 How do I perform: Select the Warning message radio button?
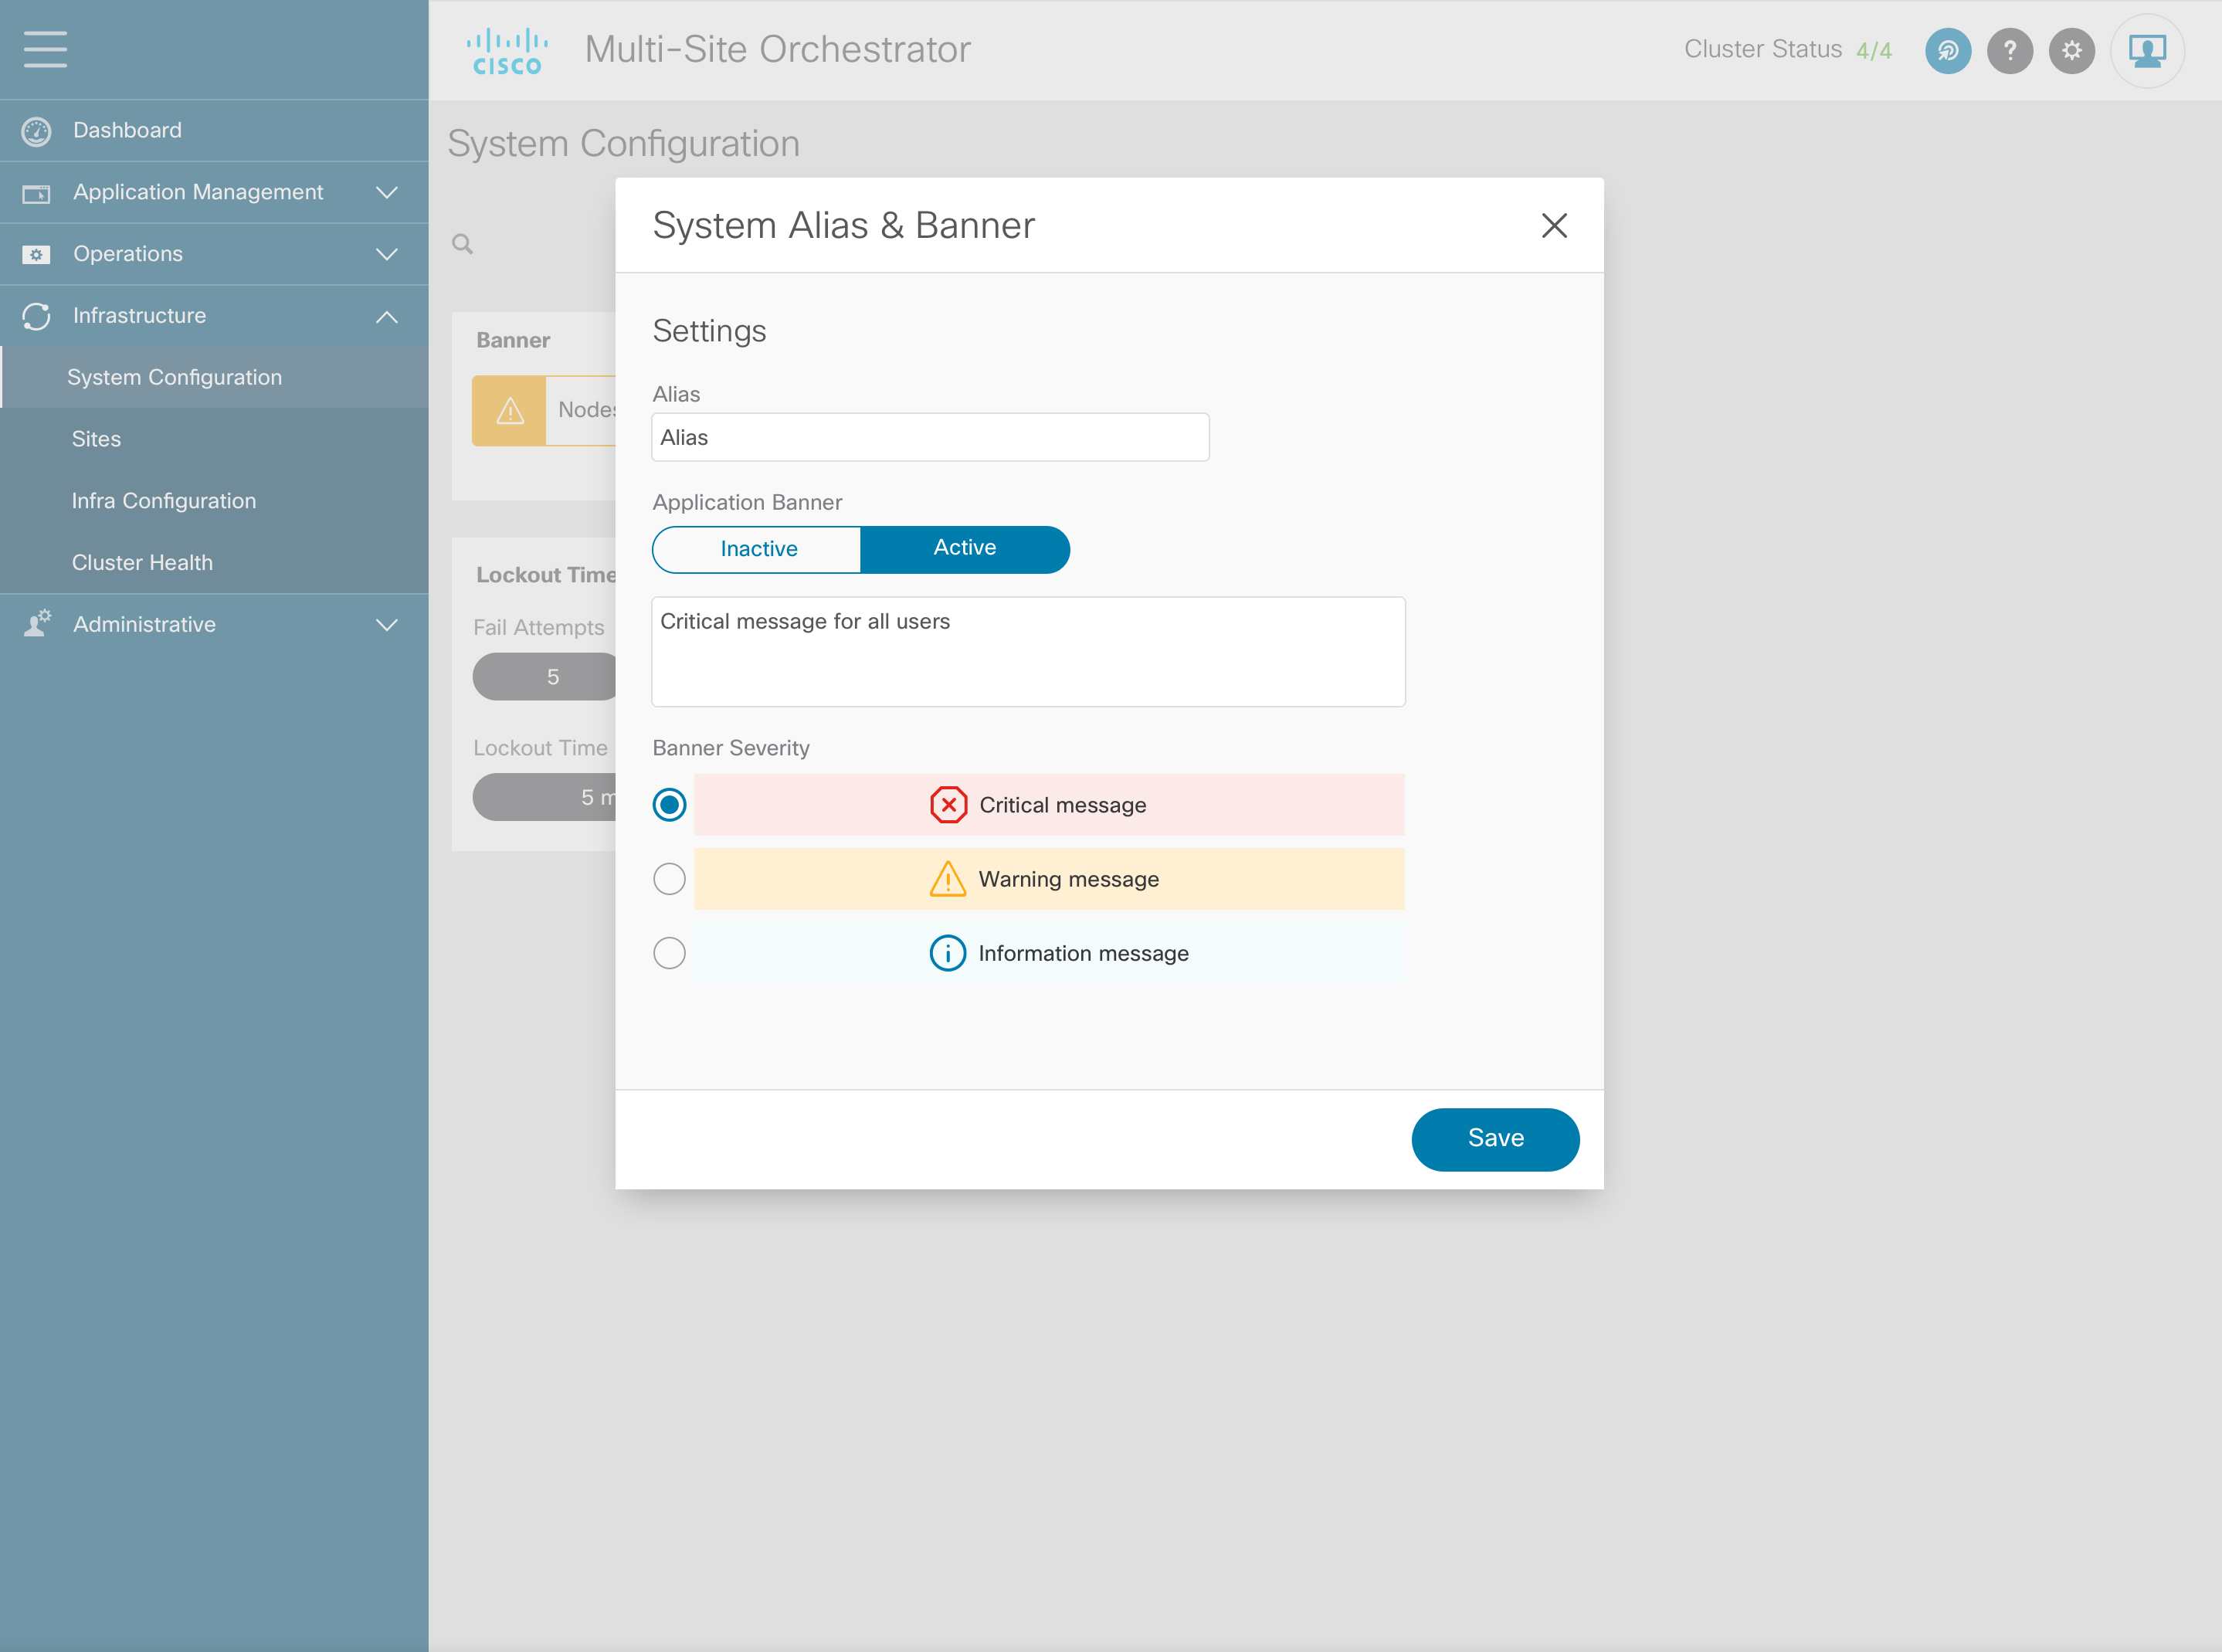point(669,879)
